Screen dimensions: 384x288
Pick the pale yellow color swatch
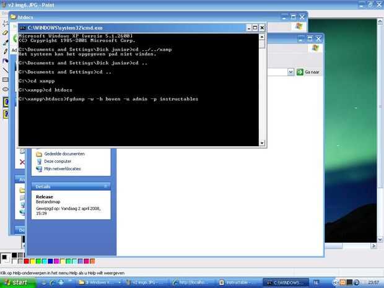[x=63, y=261]
